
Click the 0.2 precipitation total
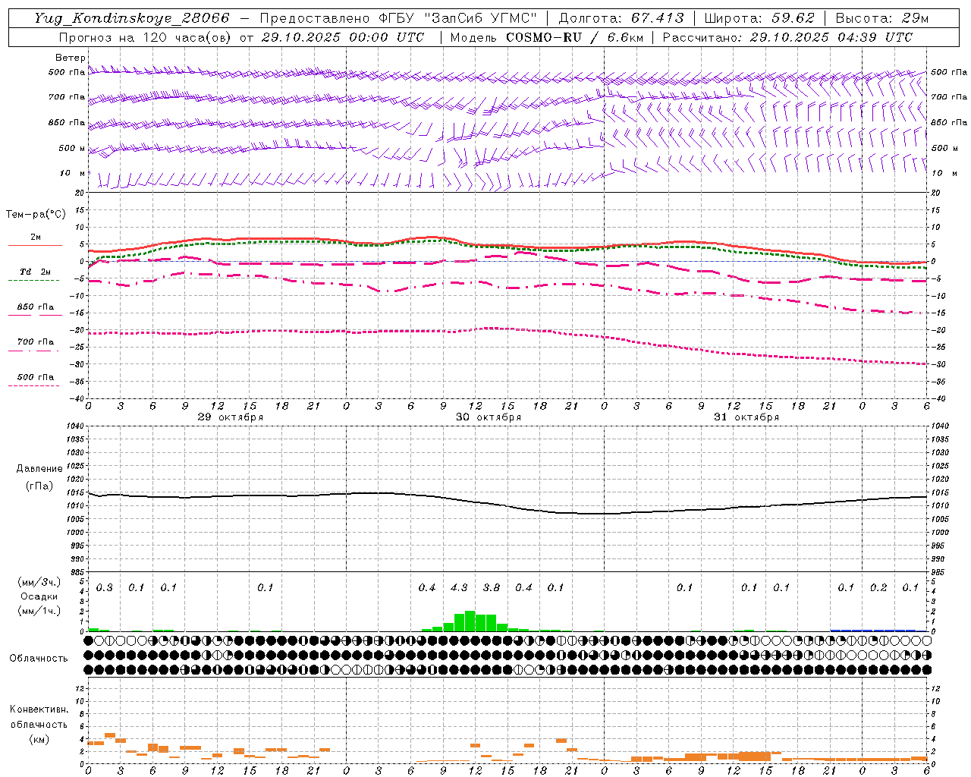tap(878, 587)
